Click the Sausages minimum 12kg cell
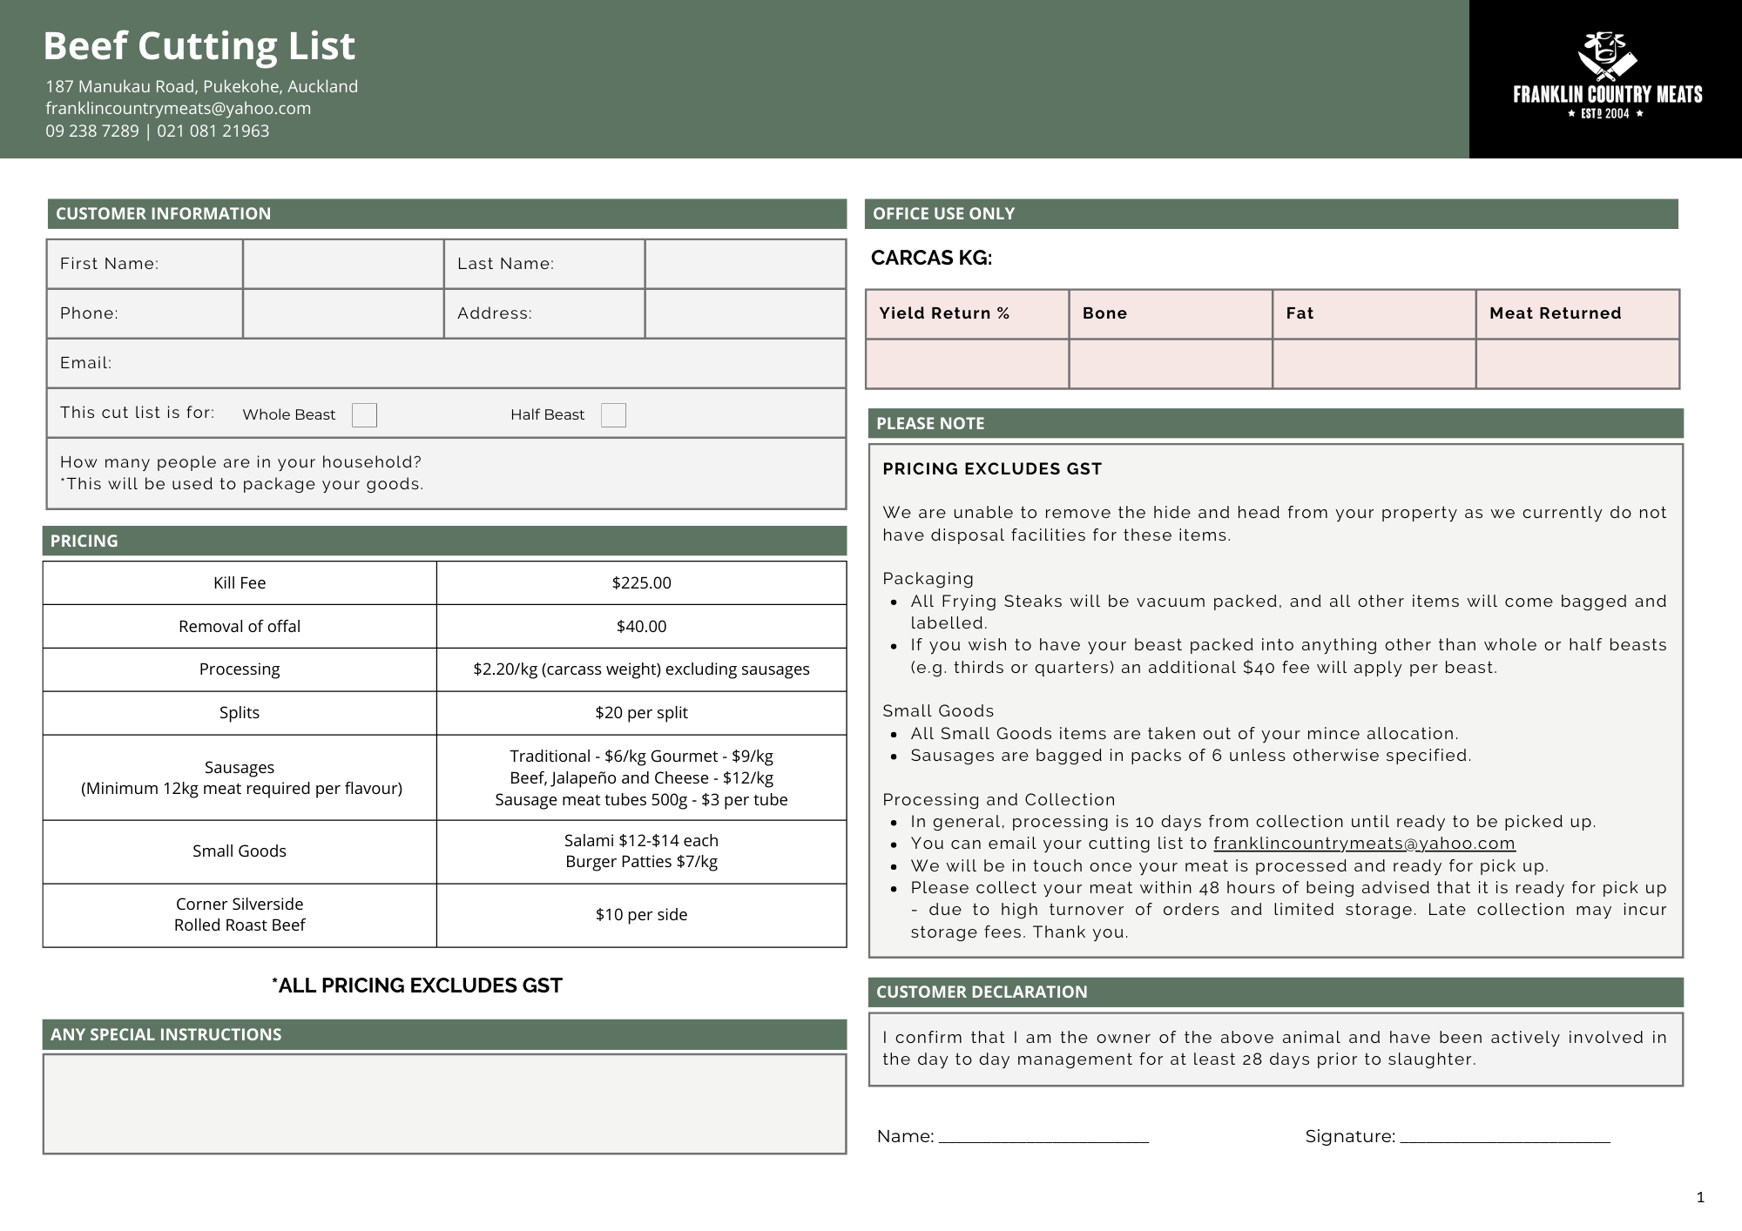This screenshot has width=1742, height=1231. click(x=240, y=777)
